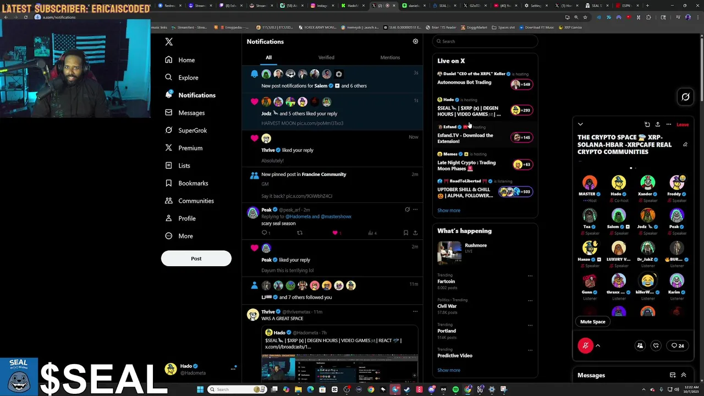Open Space participants people icon
This screenshot has width=704, height=396.
640,345
